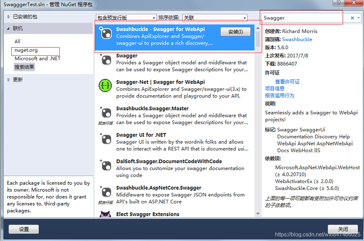The image size is (364, 241).
Task: Open the 项目信息 link
Action: (275, 88)
